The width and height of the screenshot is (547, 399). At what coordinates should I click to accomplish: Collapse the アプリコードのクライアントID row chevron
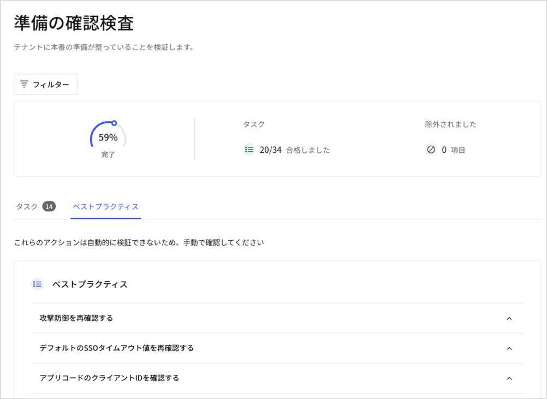click(509, 378)
